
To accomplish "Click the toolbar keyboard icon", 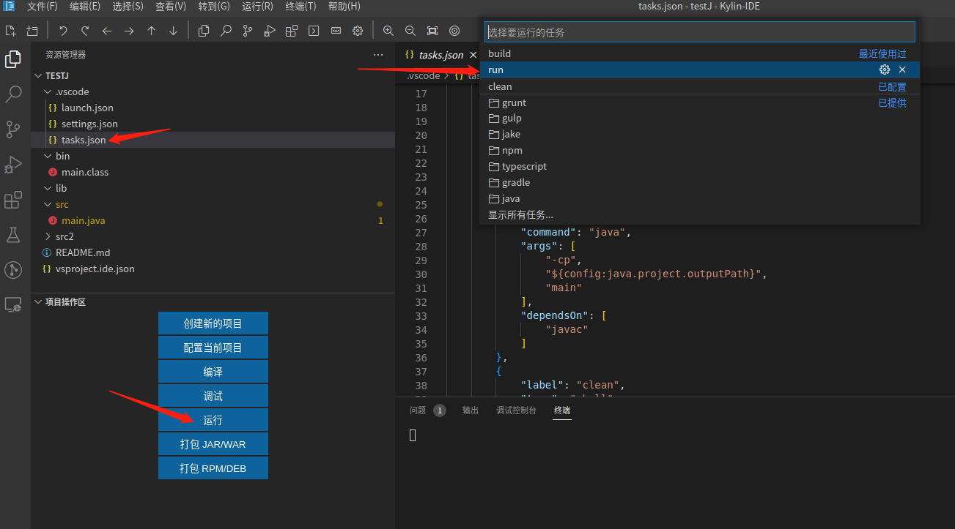I will (x=336, y=31).
